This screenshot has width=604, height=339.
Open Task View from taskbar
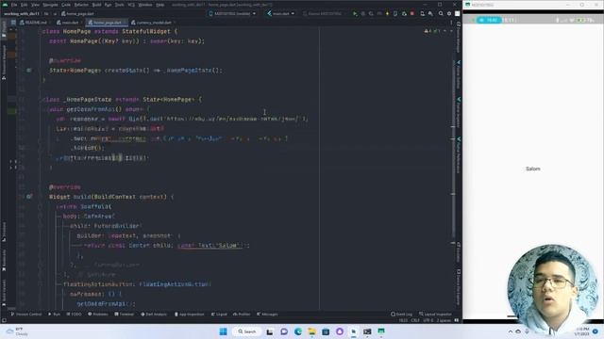[x=270, y=331]
